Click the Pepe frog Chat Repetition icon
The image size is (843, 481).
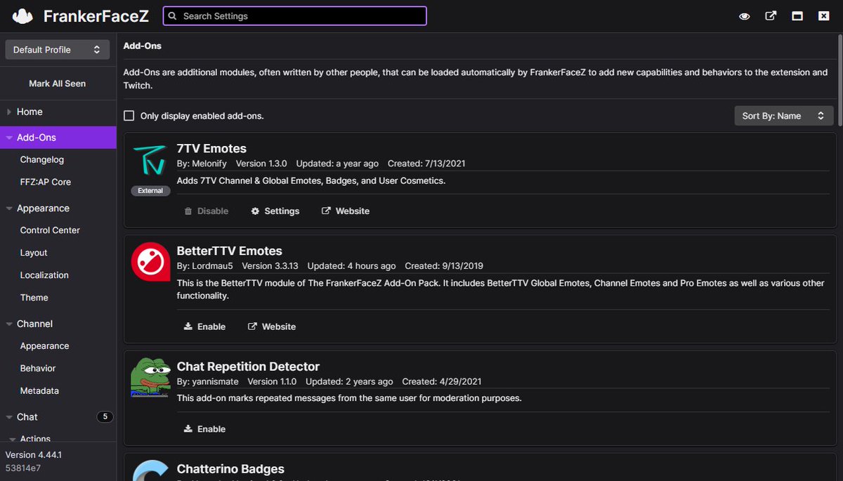[150, 377]
